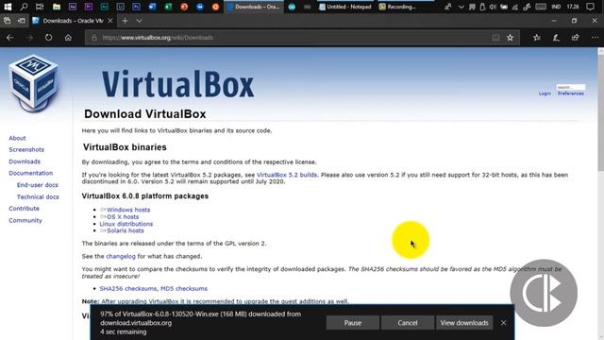604x340 pixels.
Task: Open the Linux distributions link
Action: pos(126,224)
